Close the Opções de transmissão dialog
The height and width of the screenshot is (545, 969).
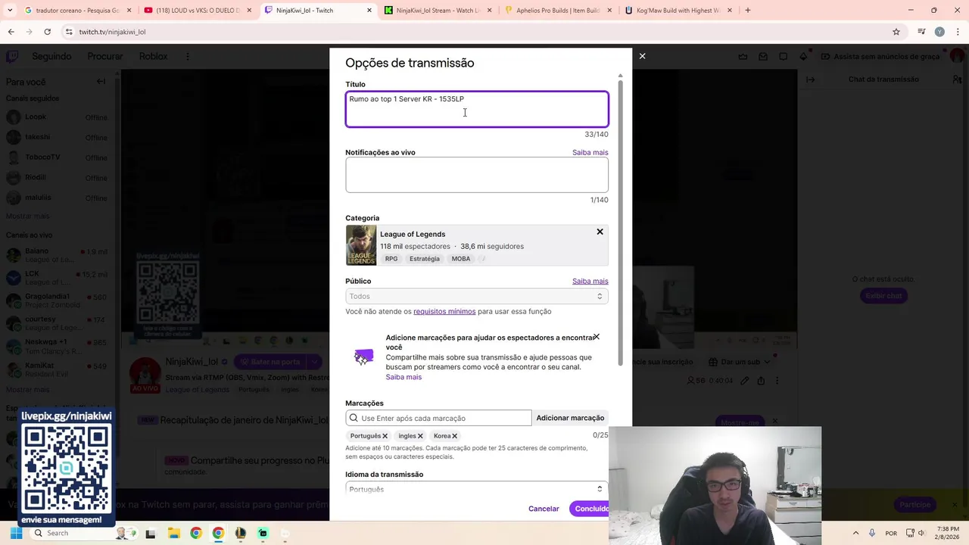pos(642,56)
